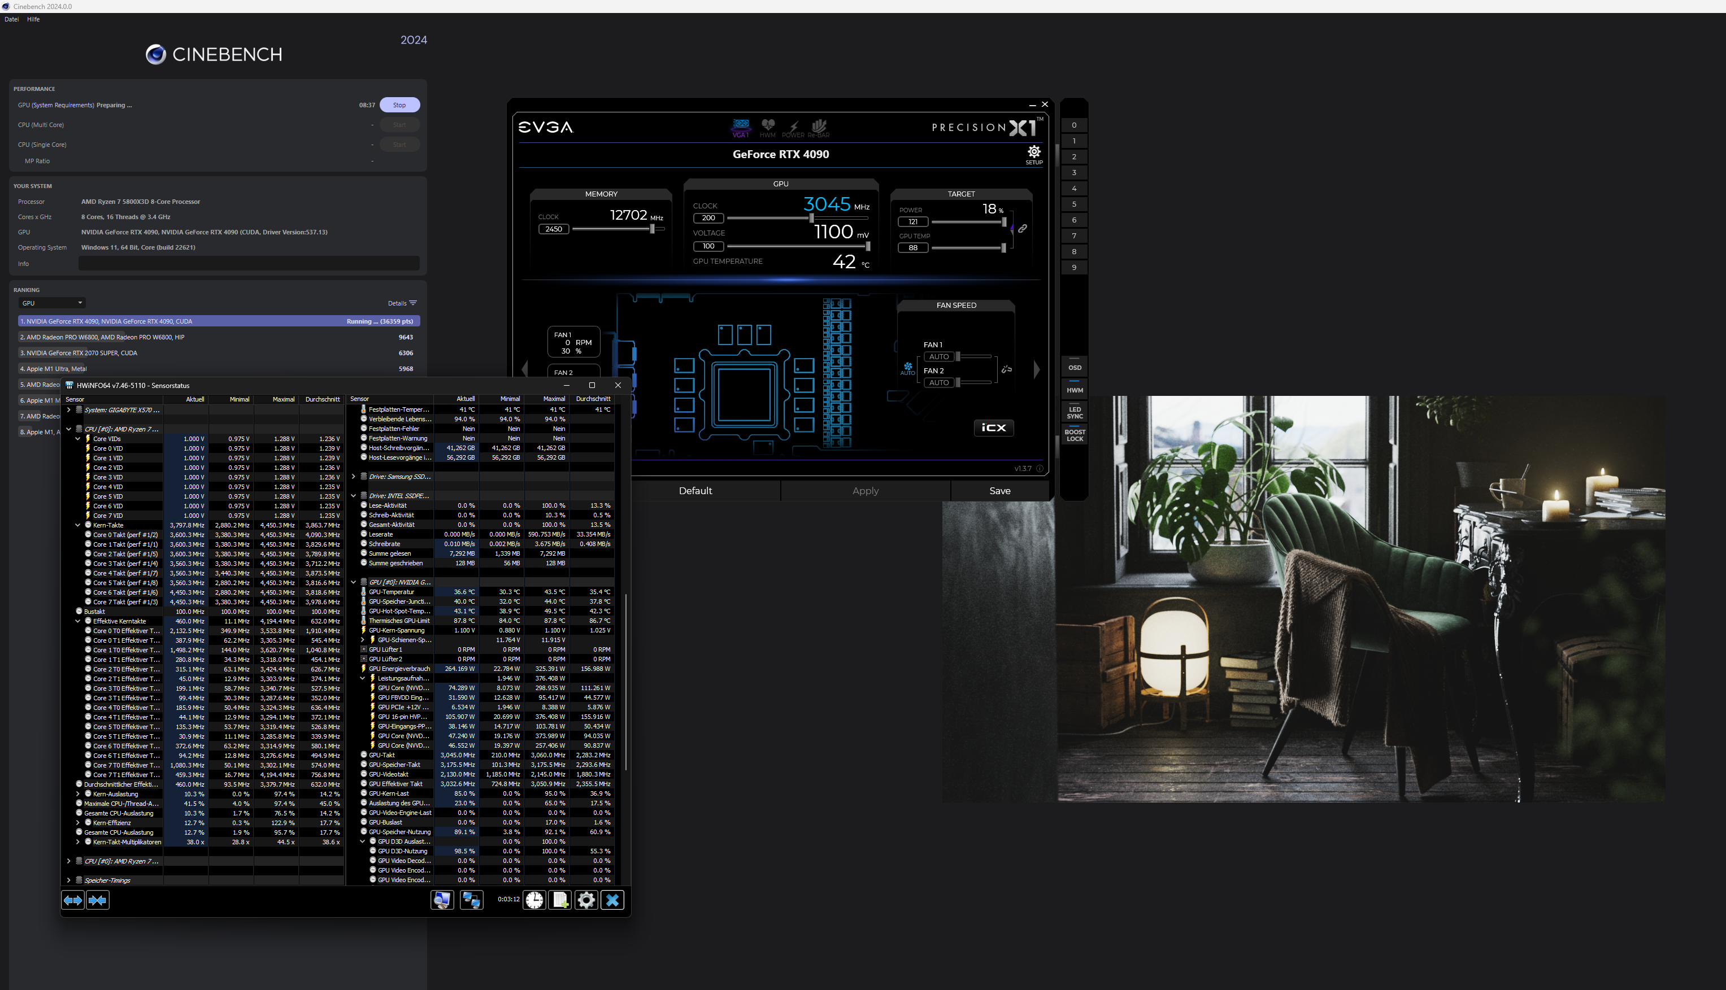Click the POWER lightning icon in Precision X1

(x=793, y=127)
